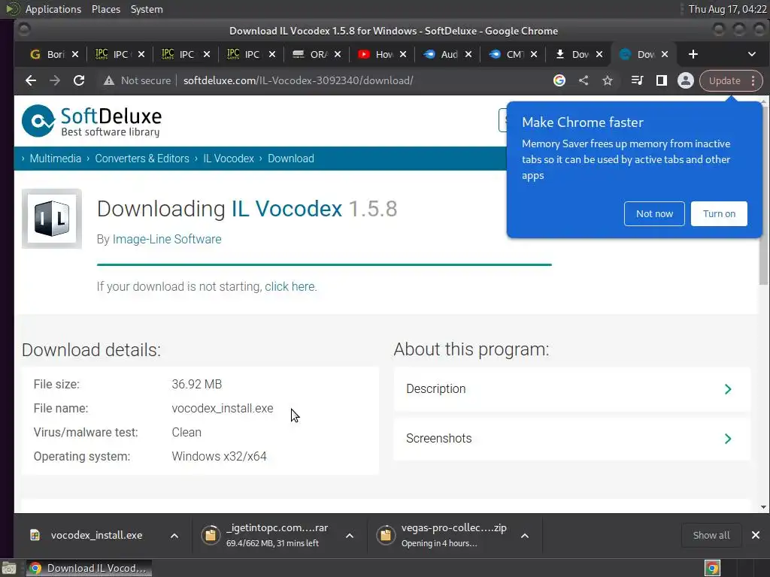Click the Google icon in address bar
This screenshot has width=770, height=577.
point(559,80)
